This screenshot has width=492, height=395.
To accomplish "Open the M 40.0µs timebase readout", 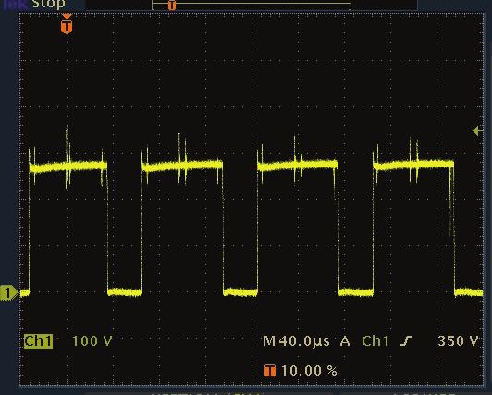I will 297,341.
